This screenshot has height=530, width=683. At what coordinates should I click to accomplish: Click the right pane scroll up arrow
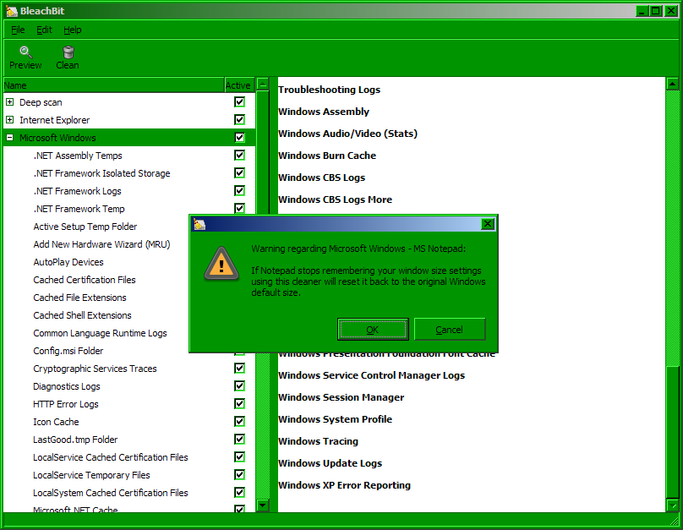pyautogui.click(x=673, y=84)
